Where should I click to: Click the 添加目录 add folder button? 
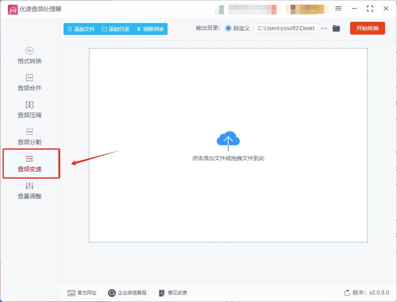click(x=116, y=29)
